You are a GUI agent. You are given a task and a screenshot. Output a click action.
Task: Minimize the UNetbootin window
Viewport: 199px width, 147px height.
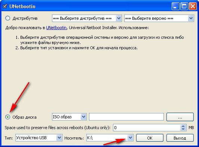175,6
